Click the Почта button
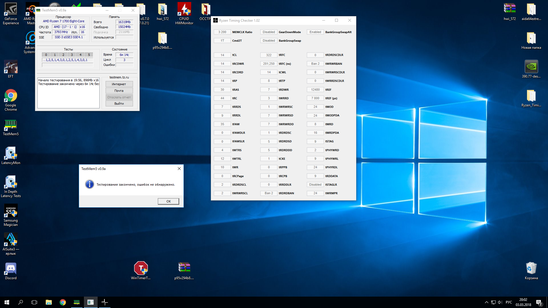 click(119, 91)
